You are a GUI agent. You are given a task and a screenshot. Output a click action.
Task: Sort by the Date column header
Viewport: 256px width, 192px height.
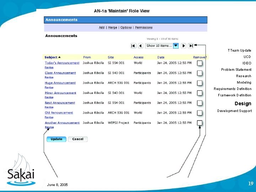click(x=161, y=57)
